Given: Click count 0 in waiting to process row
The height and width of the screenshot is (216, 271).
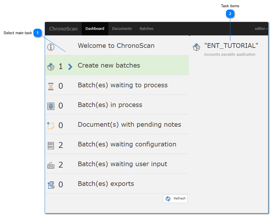Looking at the screenshot, I should pos(61,86).
